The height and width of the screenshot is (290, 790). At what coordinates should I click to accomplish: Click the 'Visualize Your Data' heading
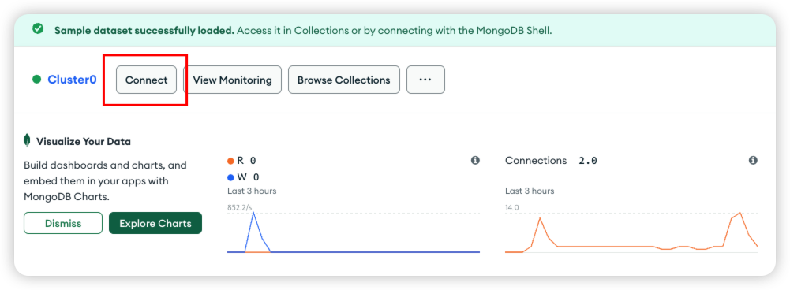point(84,142)
